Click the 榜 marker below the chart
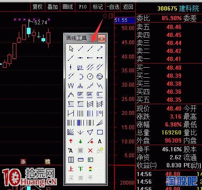The height and width of the screenshot is (190, 202). [47, 162]
